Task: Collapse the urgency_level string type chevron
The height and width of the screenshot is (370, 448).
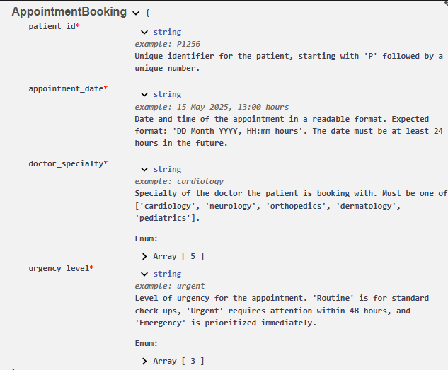Action: tap(144, 274)
